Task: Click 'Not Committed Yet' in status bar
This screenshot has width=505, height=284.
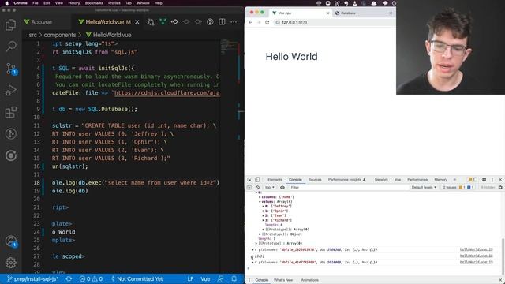Action: [137, 278]
